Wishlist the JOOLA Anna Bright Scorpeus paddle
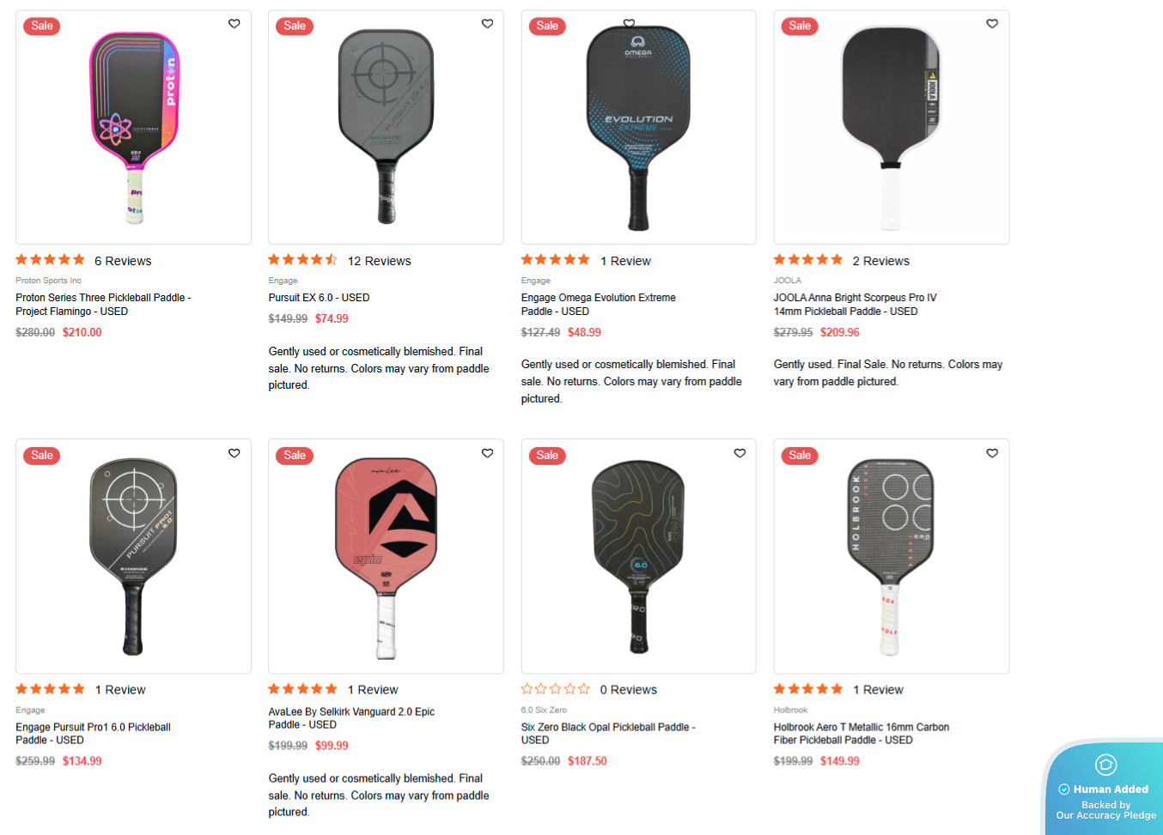 click(x=992, y=24)
